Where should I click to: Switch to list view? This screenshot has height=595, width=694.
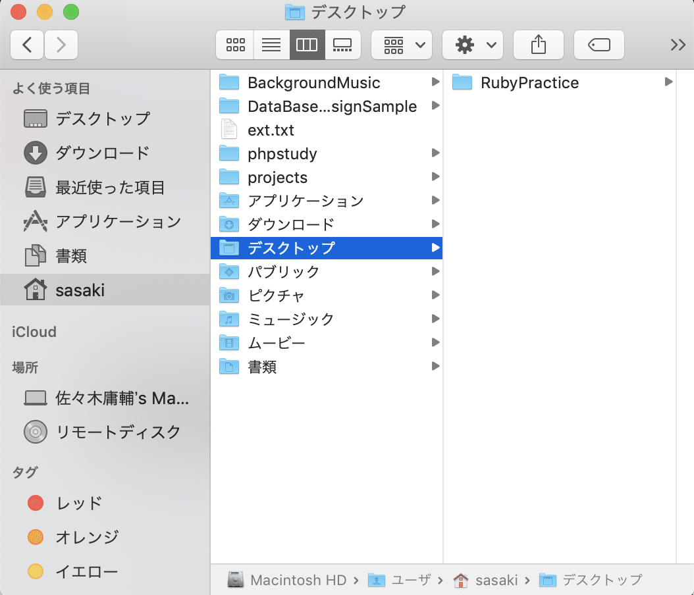click(x=271, y=45)
